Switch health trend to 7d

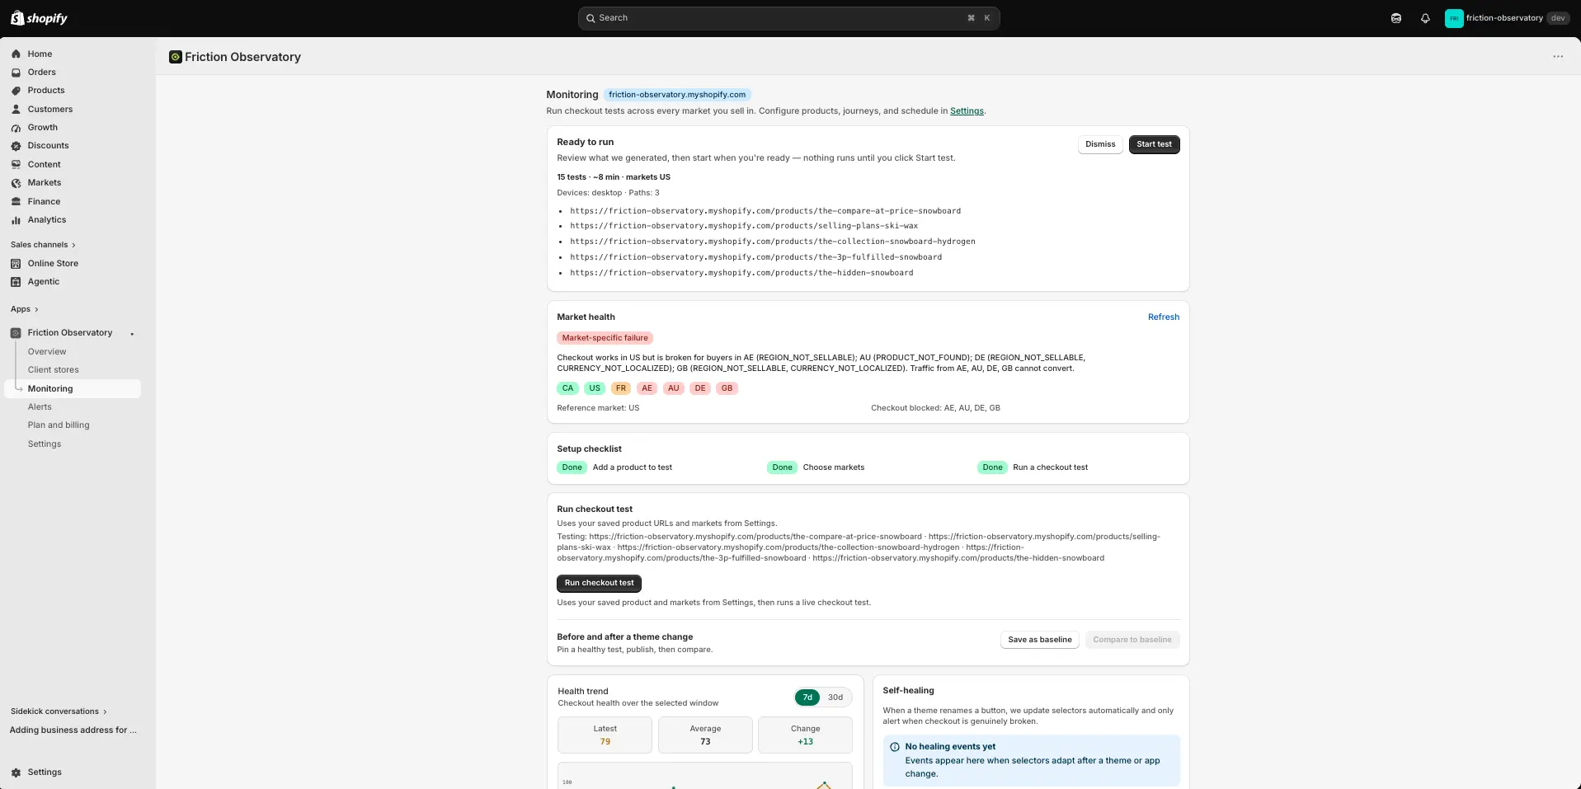[807, 697]
